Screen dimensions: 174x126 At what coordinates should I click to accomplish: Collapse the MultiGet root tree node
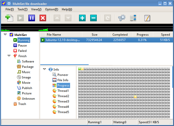(5, 34)
